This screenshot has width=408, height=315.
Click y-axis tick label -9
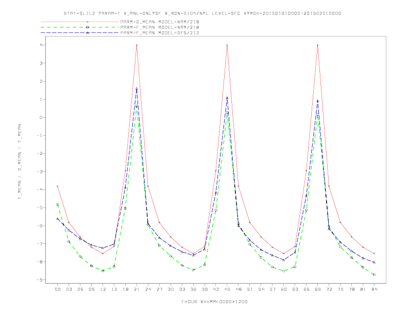(x=40, y=279)
